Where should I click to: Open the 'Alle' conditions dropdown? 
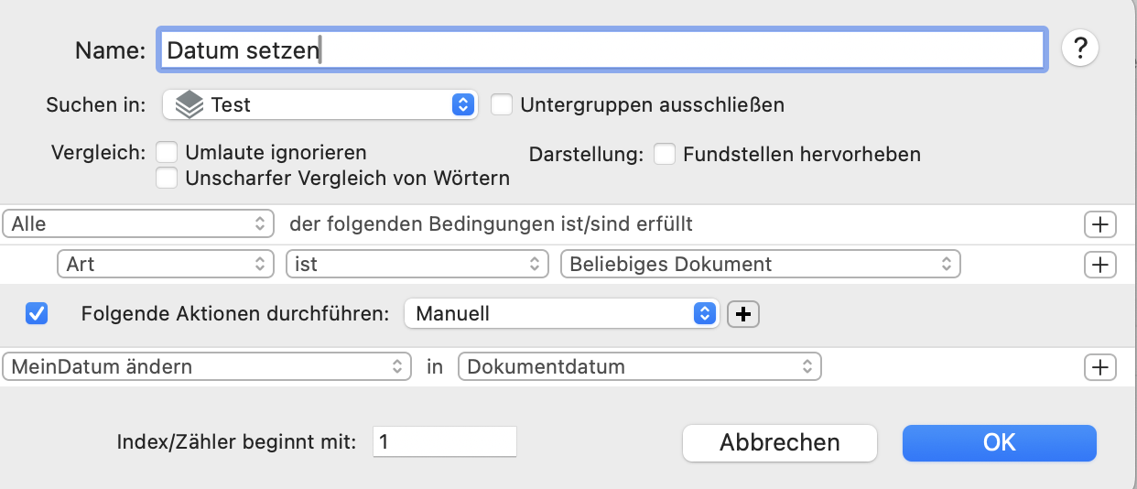[x=139, y=223]
